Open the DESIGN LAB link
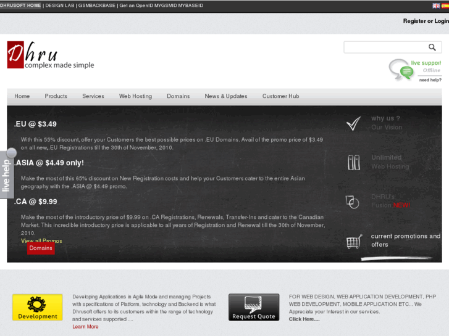This screenshot has height=336, width=449. pos(60,6)
